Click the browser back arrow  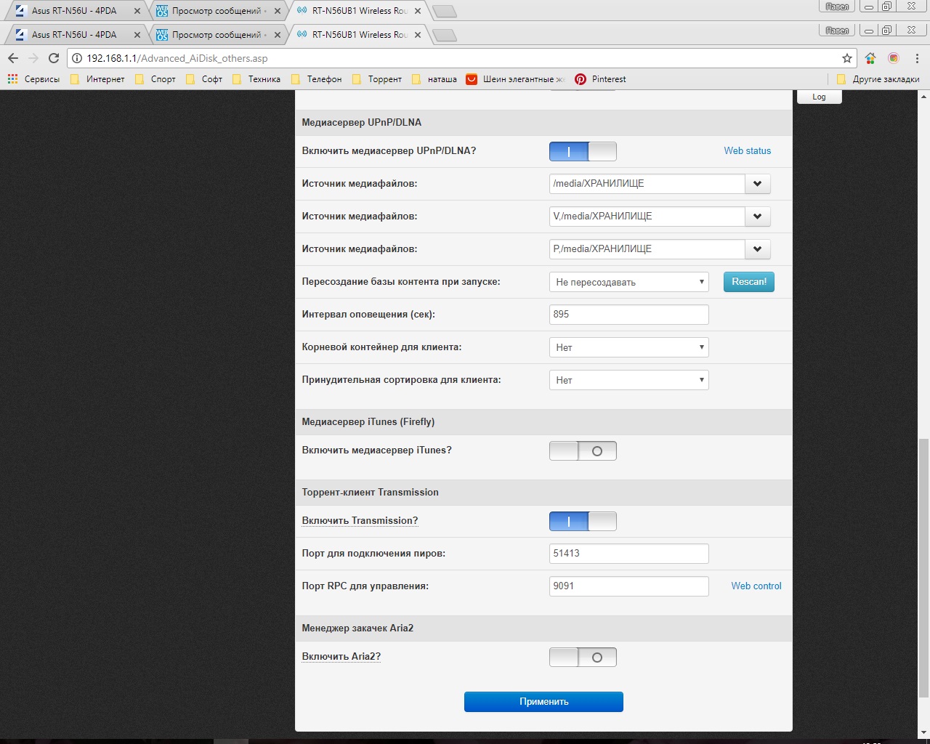click(x=13, y=58)
